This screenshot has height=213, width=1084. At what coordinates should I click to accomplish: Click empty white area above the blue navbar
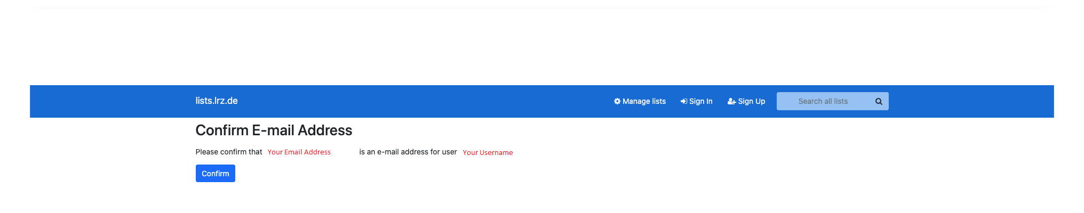533,43
